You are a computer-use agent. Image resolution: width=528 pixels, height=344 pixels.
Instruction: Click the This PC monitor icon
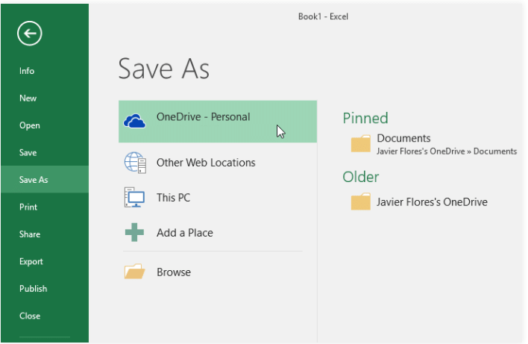point(135,198)
